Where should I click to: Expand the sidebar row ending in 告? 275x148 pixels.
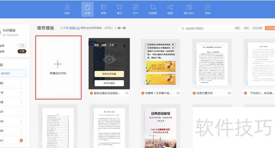point(13,93)
